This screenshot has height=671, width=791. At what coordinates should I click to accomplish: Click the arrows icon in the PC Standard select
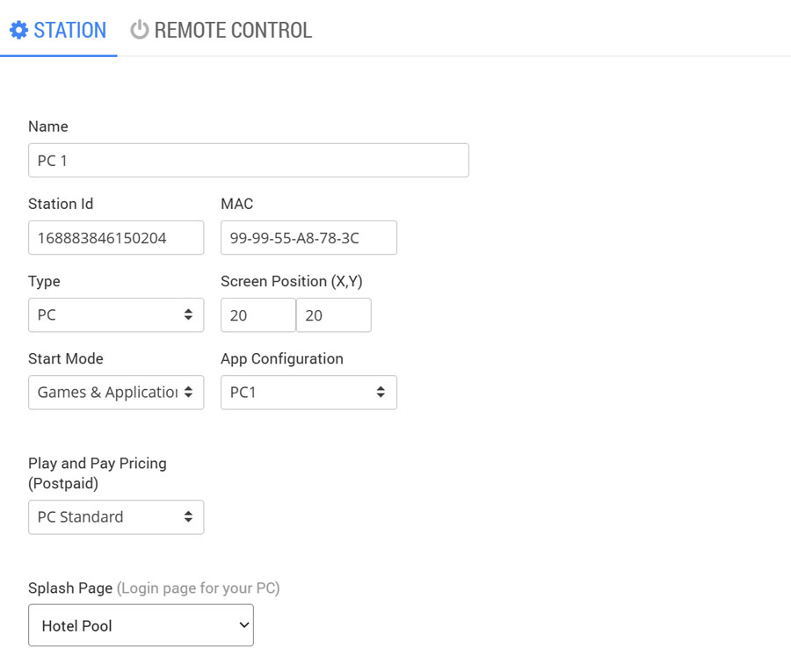(188, 517)
